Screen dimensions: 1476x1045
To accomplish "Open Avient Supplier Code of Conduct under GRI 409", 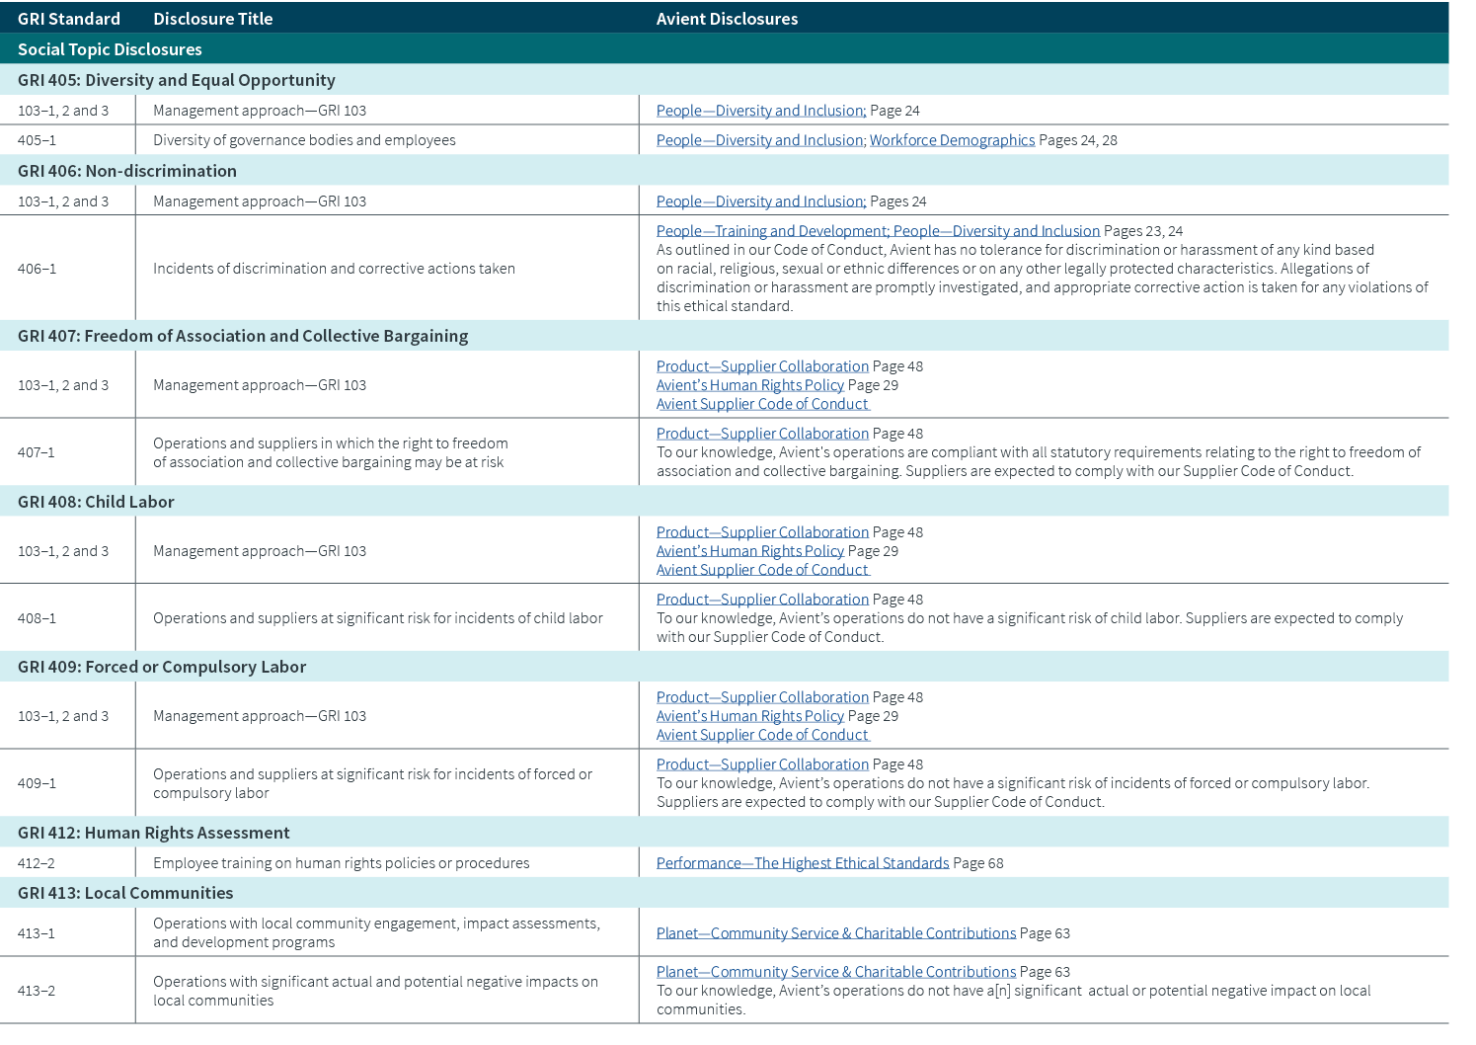I will [x=762, y=735].
